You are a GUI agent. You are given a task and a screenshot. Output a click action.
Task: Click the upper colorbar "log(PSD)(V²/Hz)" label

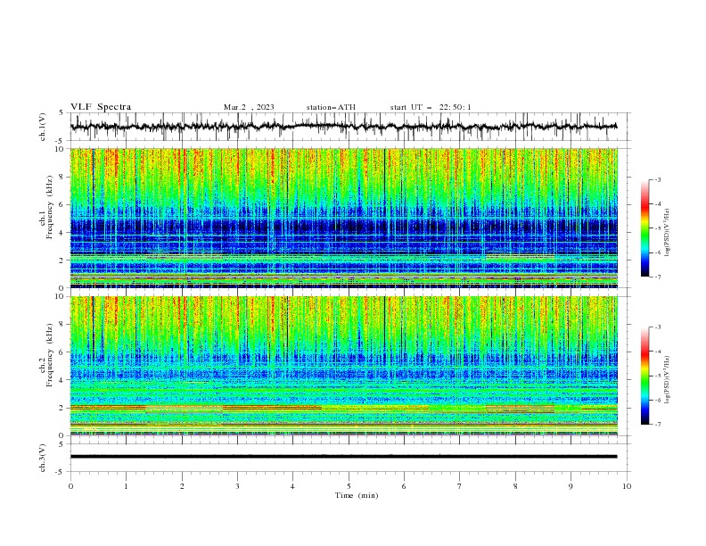point(667,233)
